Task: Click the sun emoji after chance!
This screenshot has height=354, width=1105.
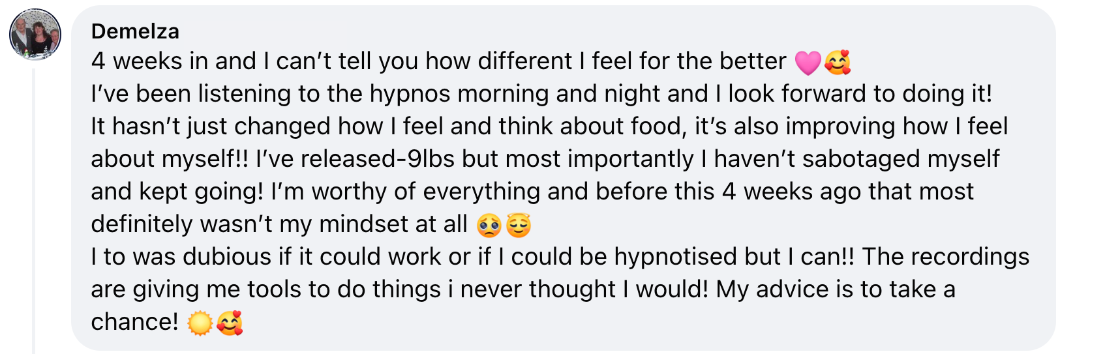Action: [200, 323]
